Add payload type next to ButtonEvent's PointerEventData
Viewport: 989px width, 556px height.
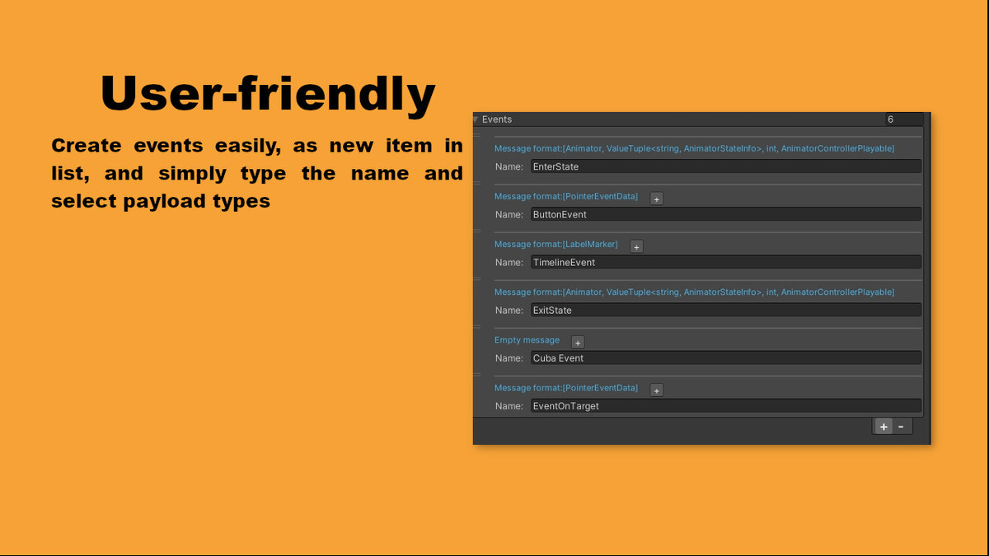coord(656,198)
